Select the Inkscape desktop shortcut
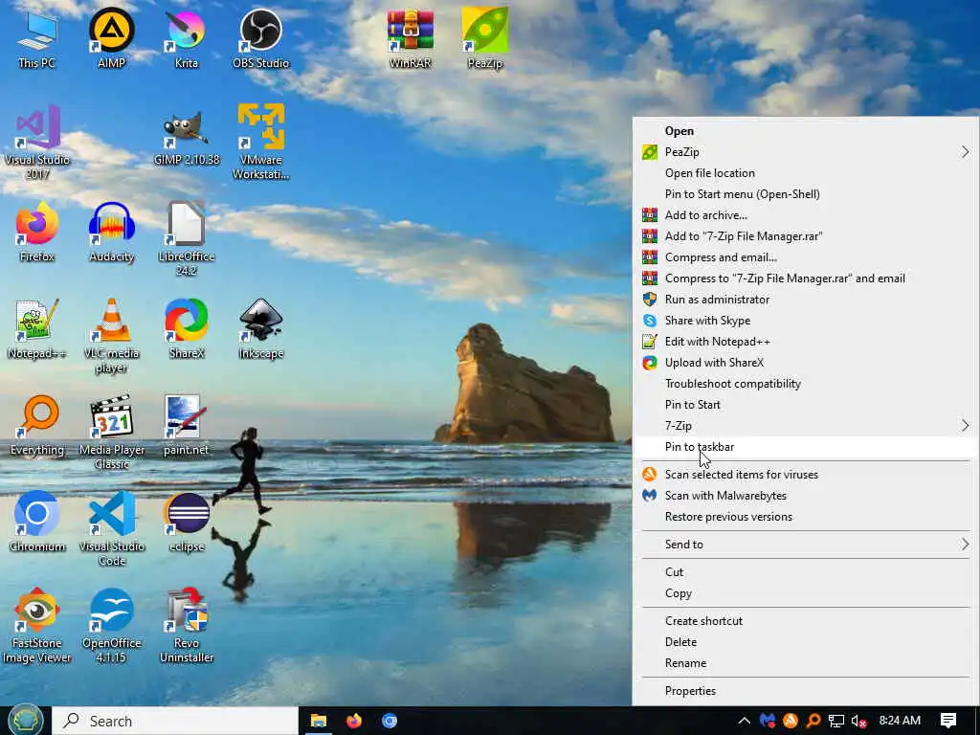The height and width of the screenshot is (735, 980). pyautogui.click(x=260, y=329)
